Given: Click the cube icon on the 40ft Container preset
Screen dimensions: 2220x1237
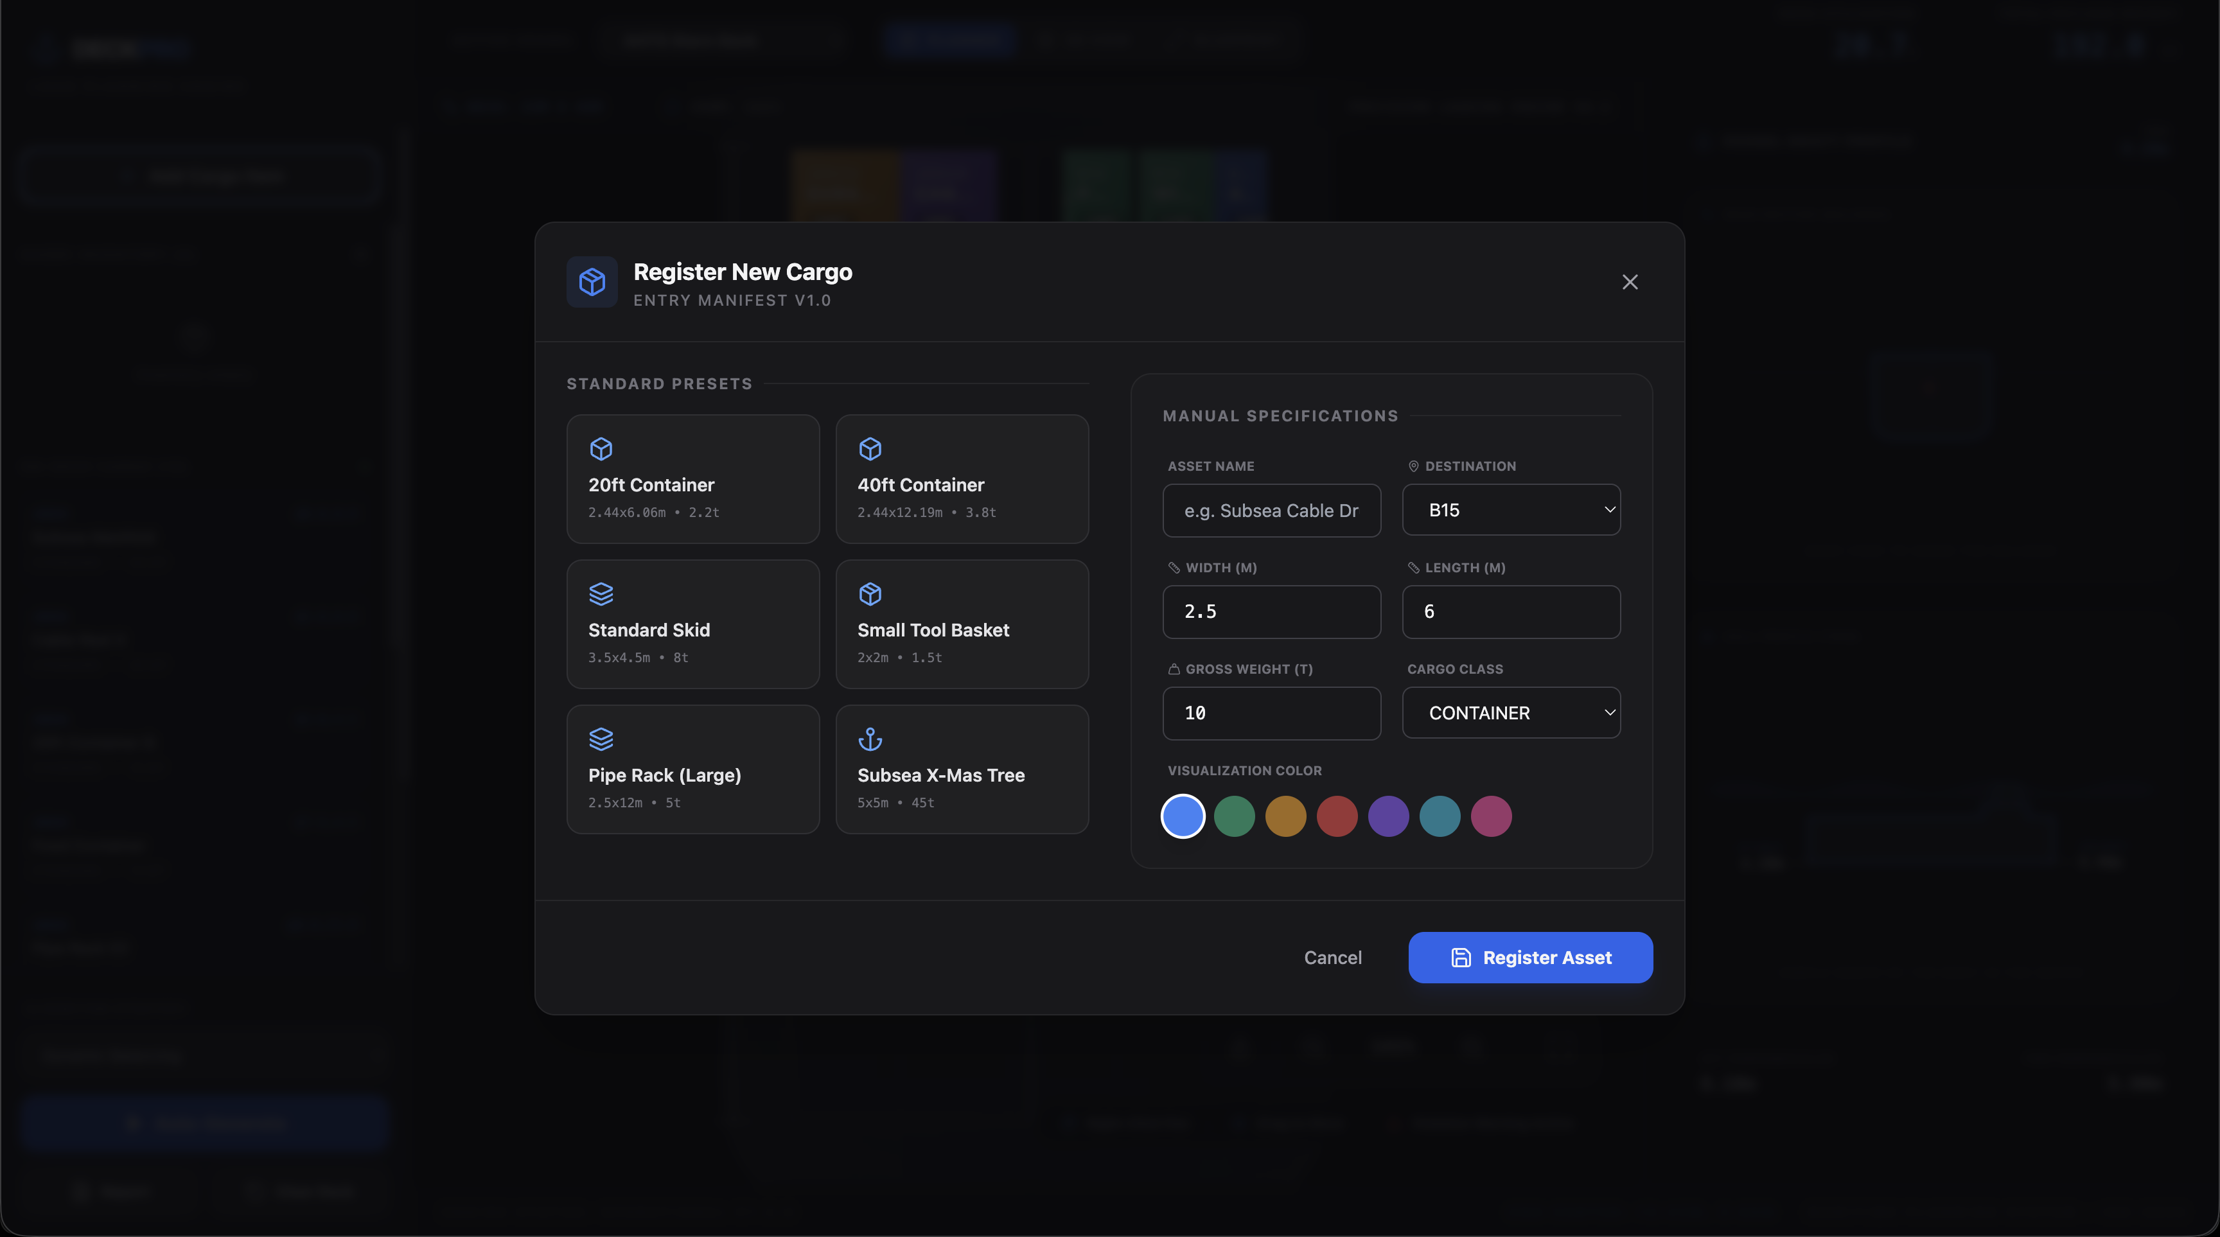Looking at the screenshot, I should click(870, 449).
